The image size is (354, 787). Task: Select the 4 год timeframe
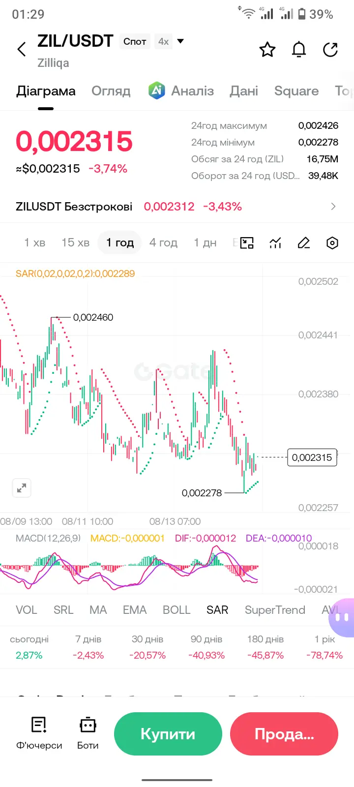(163, 242)
